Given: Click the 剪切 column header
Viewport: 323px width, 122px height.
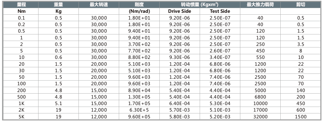Looking at the screenshot, I should click(x=301, y=5).
